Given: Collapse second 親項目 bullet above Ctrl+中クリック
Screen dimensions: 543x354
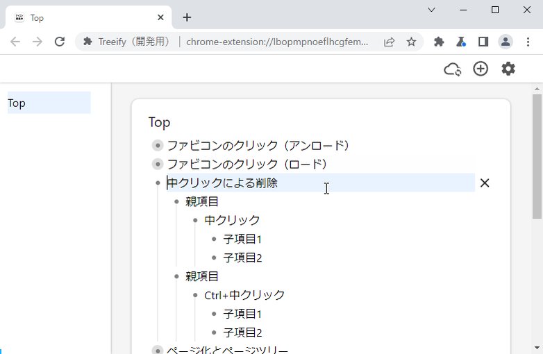Looking at the screenshot, I should (176, 276).
